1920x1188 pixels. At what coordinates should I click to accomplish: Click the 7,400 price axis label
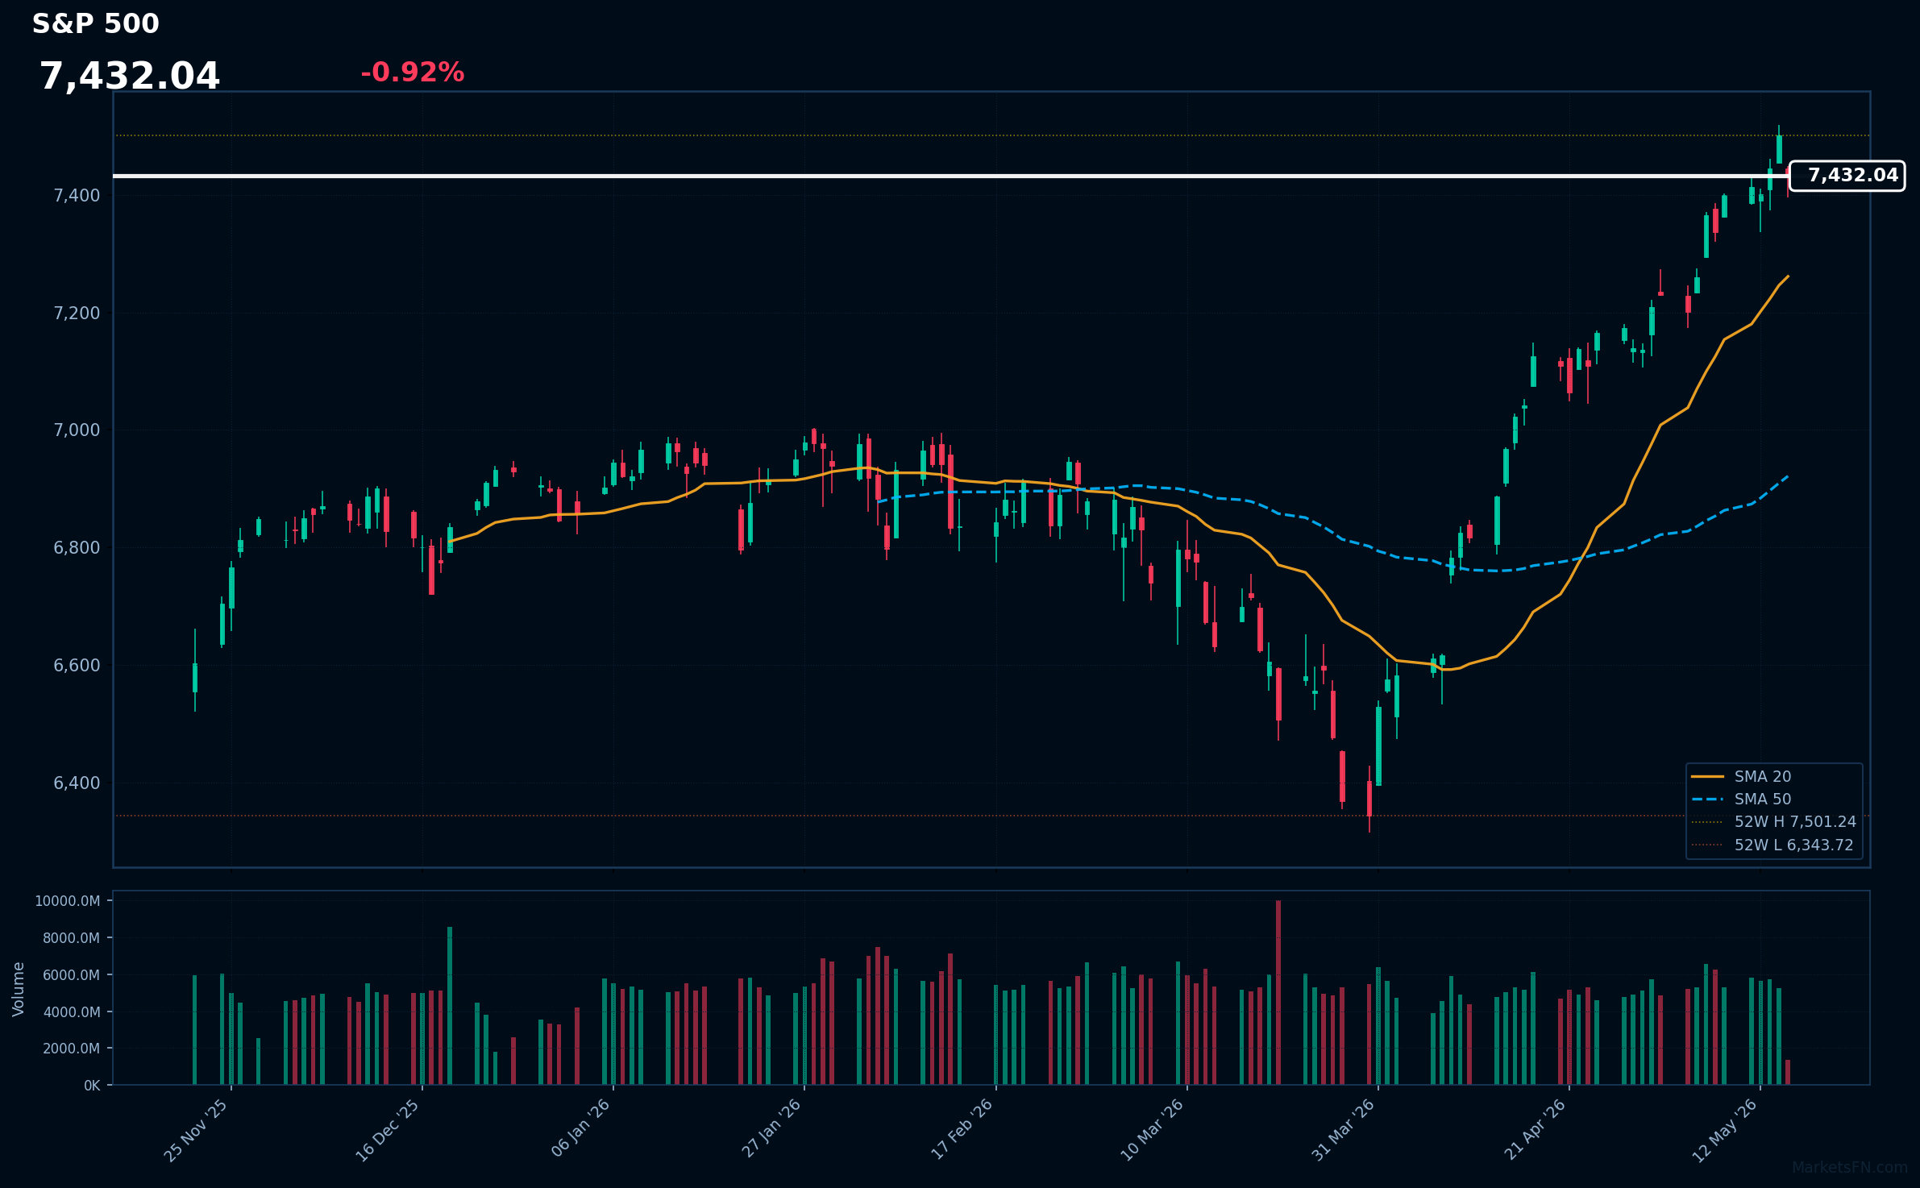pos(77,196)
